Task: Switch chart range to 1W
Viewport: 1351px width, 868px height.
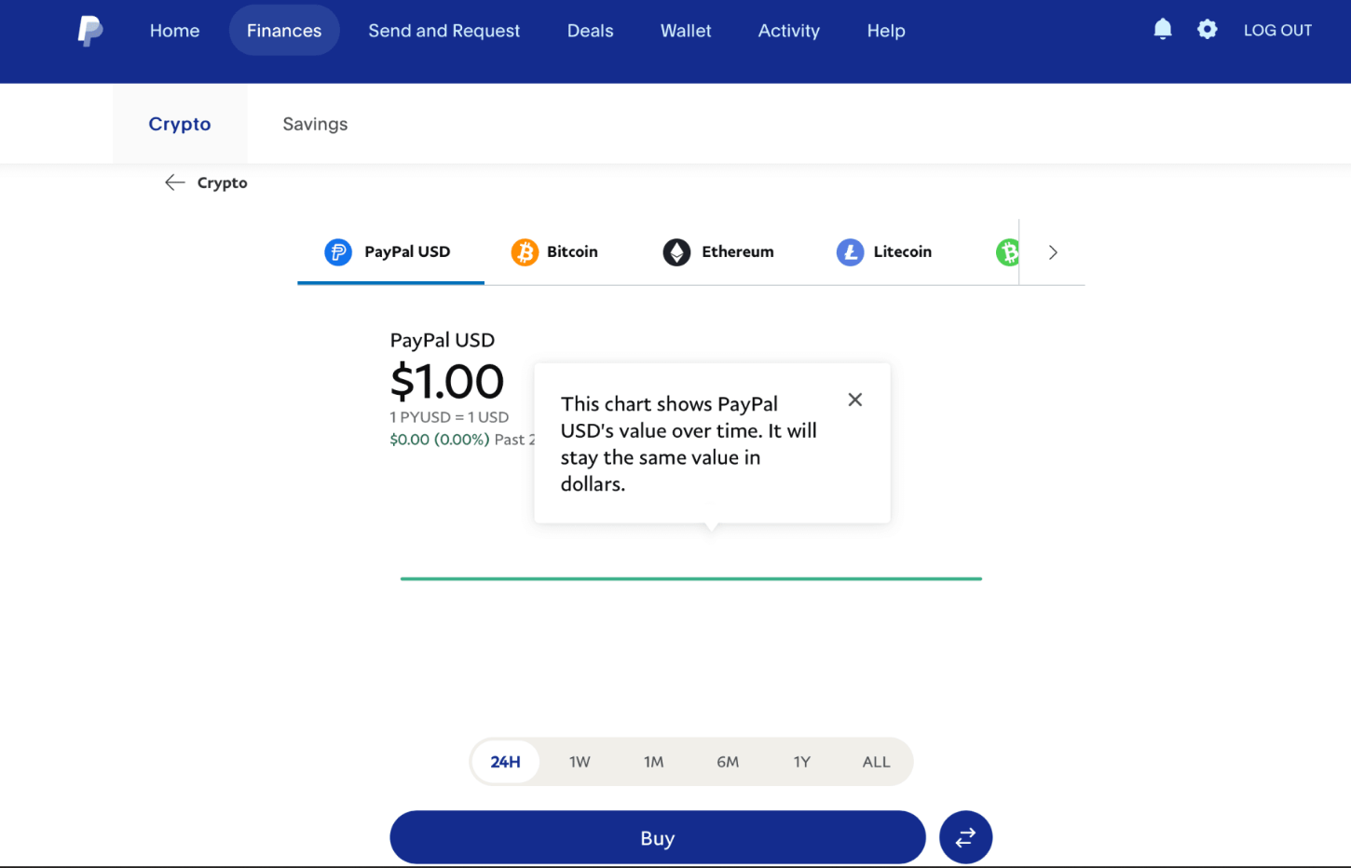Action: pos(580,762)
